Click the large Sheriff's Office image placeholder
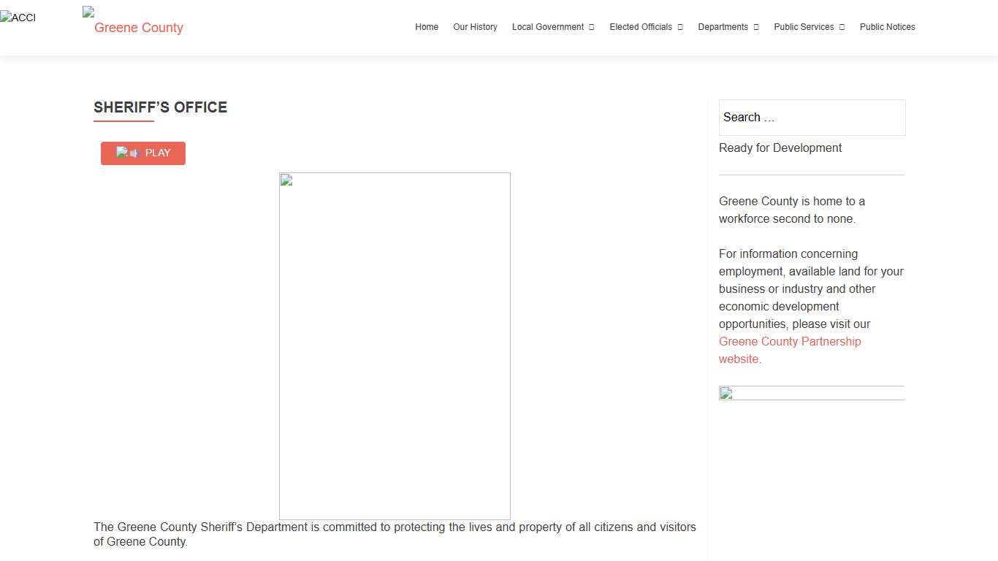 (x=395, y=346)
